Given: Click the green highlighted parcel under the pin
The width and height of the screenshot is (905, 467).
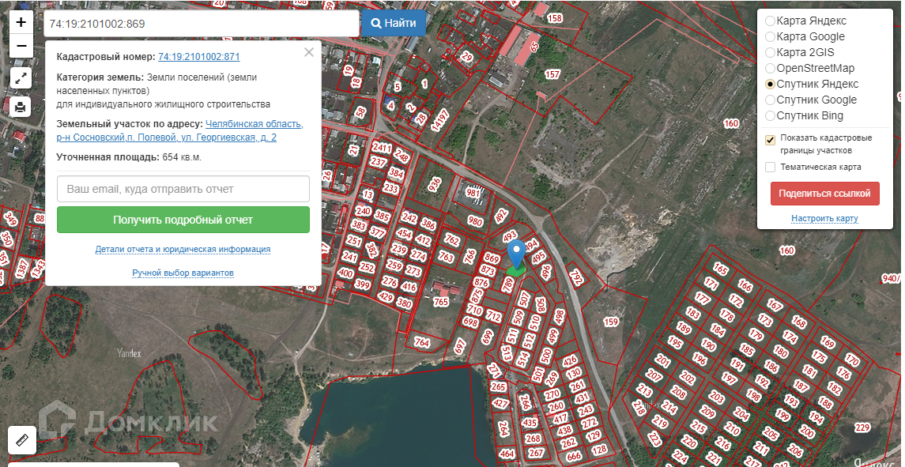Looking at the screenshot, I should click(515, 270).
